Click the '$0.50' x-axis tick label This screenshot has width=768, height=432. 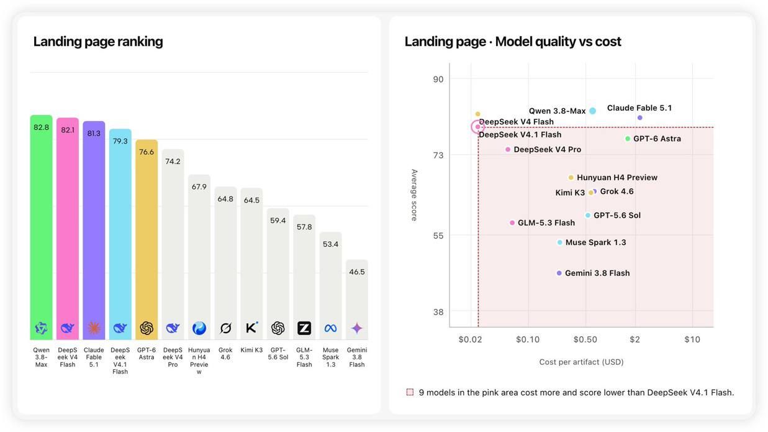pos(585,339)
